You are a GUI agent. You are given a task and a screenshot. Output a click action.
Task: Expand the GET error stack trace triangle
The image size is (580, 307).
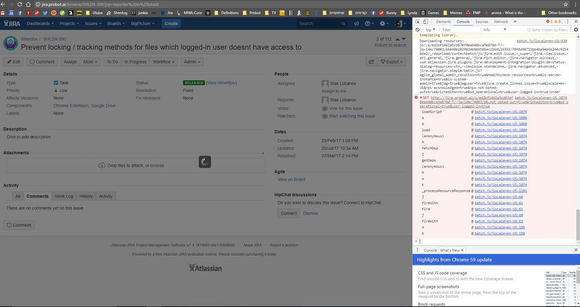(x=421, y=97)
